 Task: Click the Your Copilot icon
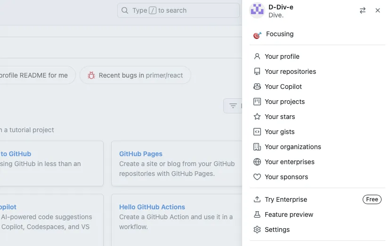[x=257, y=87]
